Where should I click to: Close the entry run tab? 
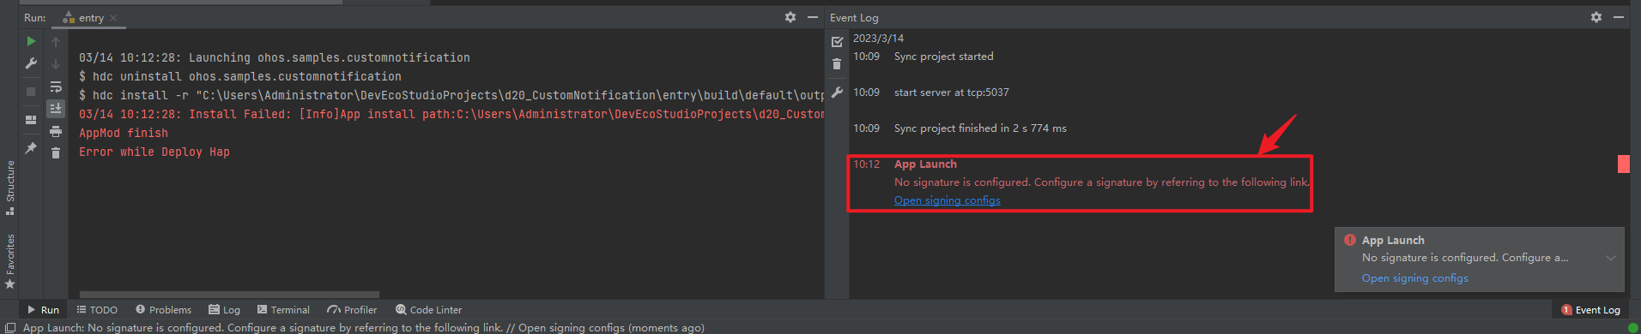click(x=113, y=18)
